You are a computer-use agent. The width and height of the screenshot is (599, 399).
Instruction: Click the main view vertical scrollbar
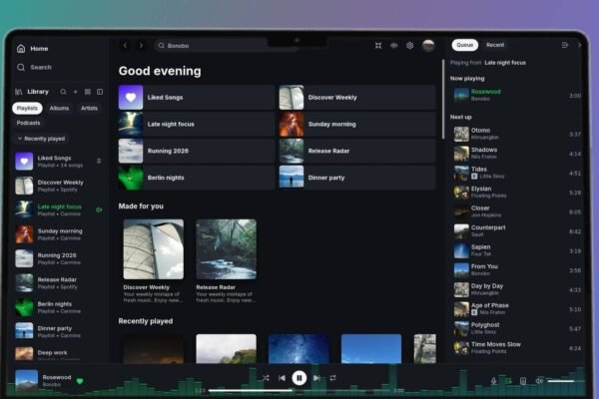(443, 100)
